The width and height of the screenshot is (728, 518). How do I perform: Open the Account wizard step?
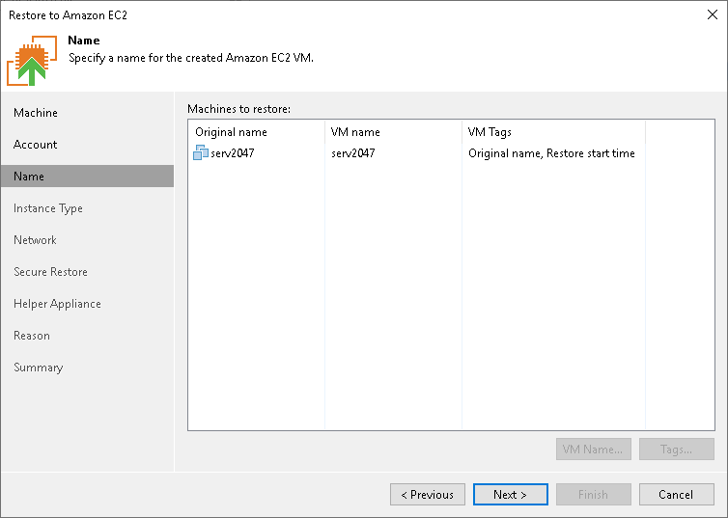(x=36, y=145)
